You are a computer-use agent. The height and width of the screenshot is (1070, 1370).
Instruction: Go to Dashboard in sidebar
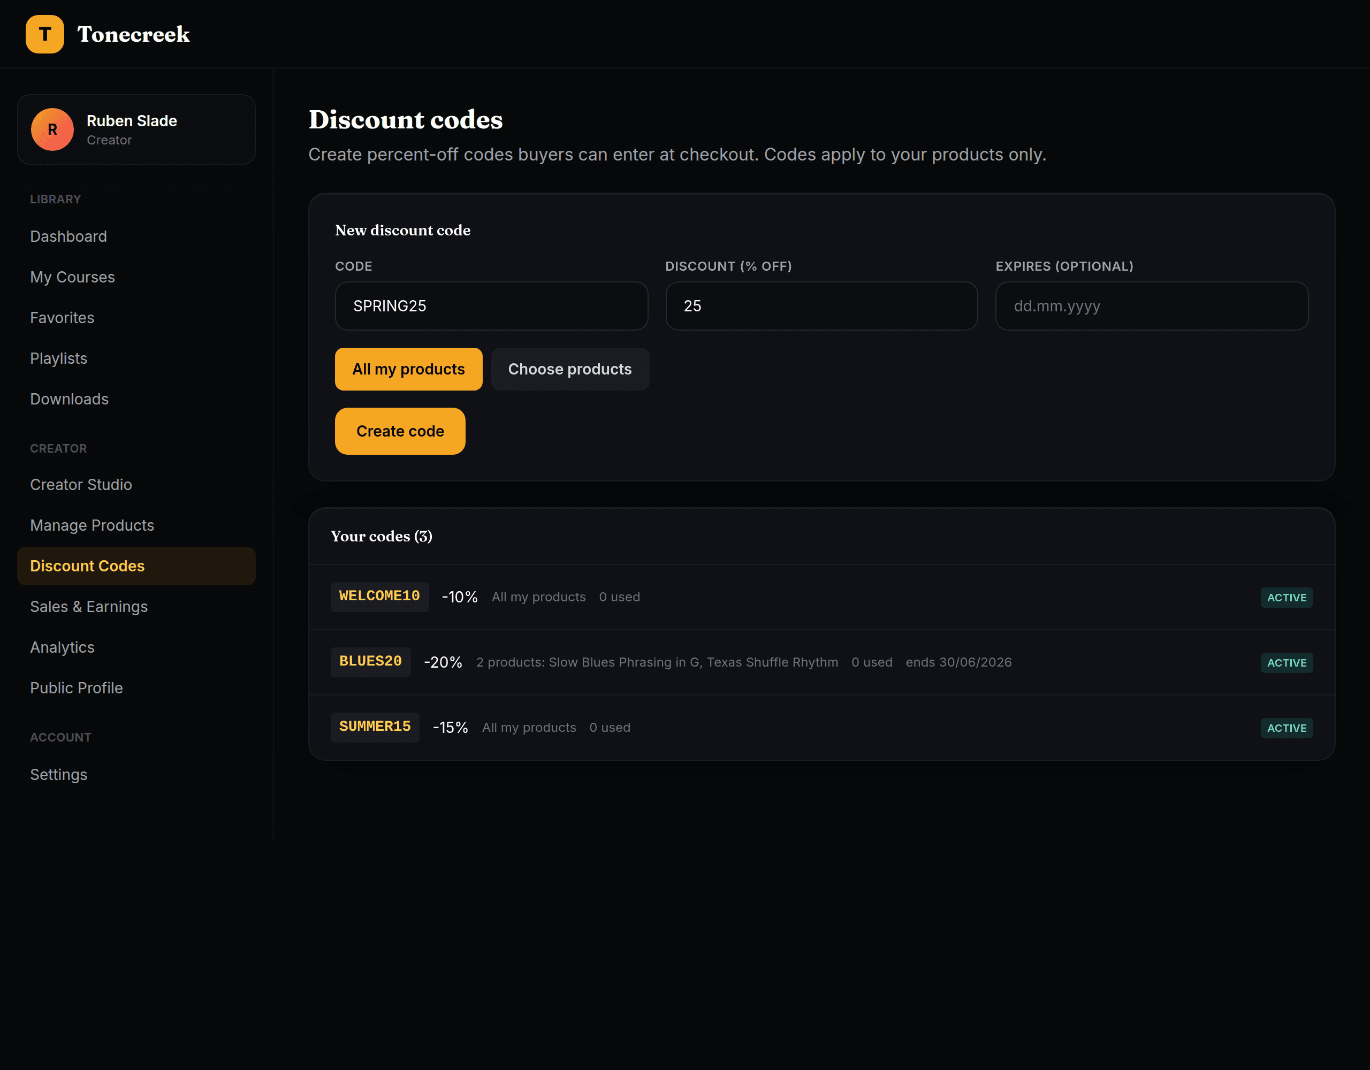(136, 236)
